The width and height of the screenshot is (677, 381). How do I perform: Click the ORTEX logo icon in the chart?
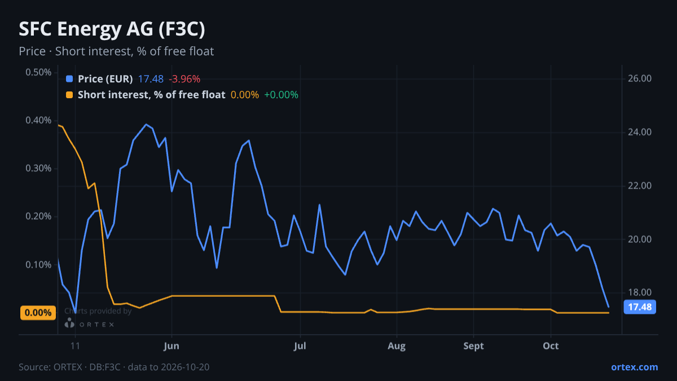click(69, 323)
